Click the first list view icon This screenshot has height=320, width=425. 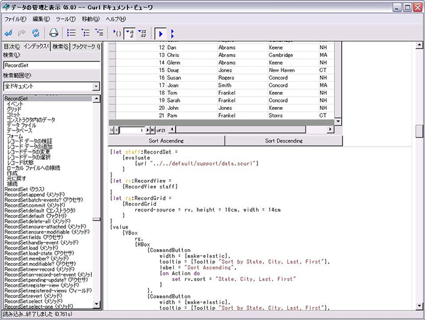click(71, 32)
